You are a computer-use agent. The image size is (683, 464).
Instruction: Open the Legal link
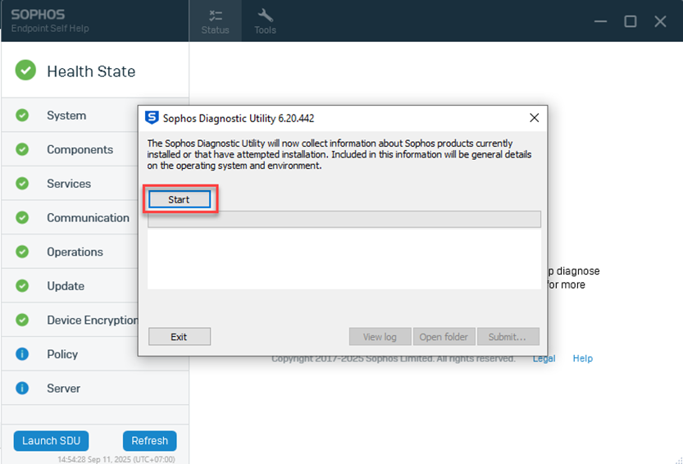coord(544,358)
